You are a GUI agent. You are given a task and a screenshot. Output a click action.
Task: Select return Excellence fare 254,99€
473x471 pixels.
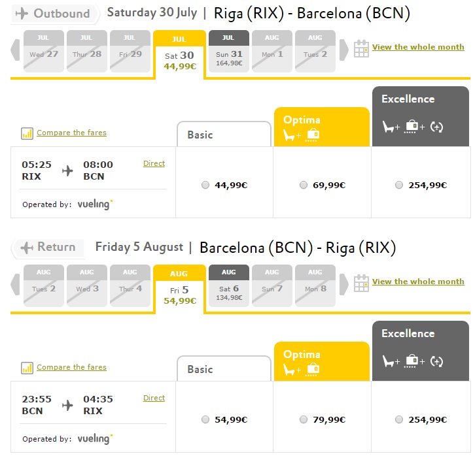[399, 419]
